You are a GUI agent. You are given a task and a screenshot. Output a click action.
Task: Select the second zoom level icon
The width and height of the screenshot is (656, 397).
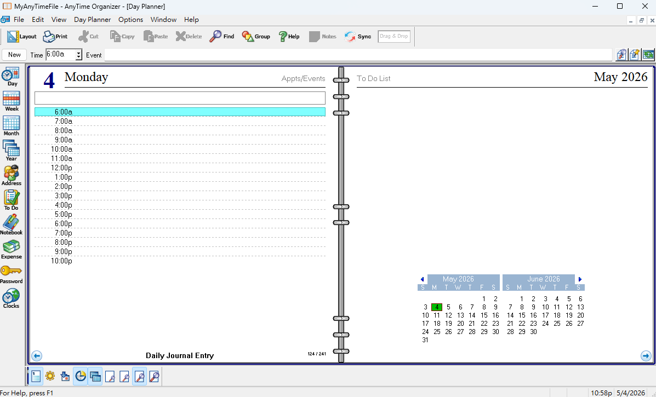tap(124, 376)
